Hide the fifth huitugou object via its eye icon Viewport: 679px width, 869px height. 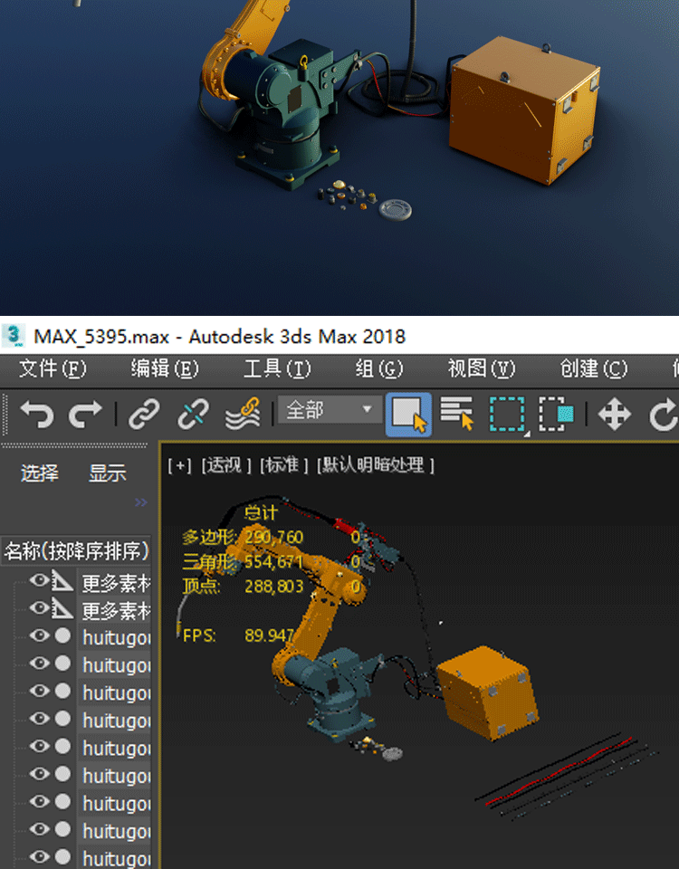tap(39, 747)
